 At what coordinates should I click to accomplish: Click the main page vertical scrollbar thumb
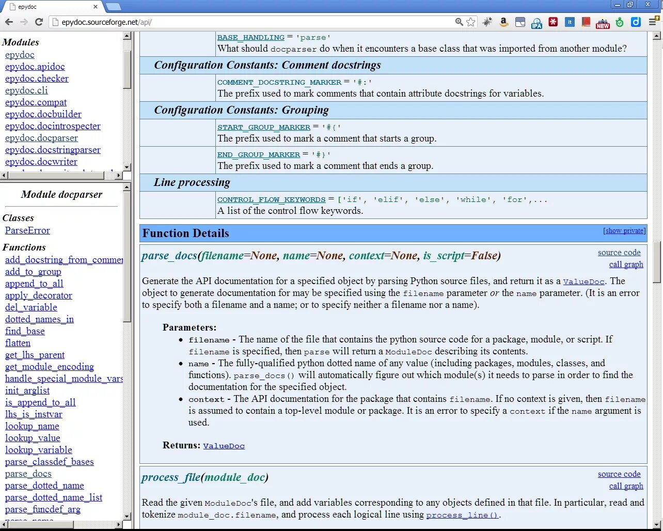(657, 262)
